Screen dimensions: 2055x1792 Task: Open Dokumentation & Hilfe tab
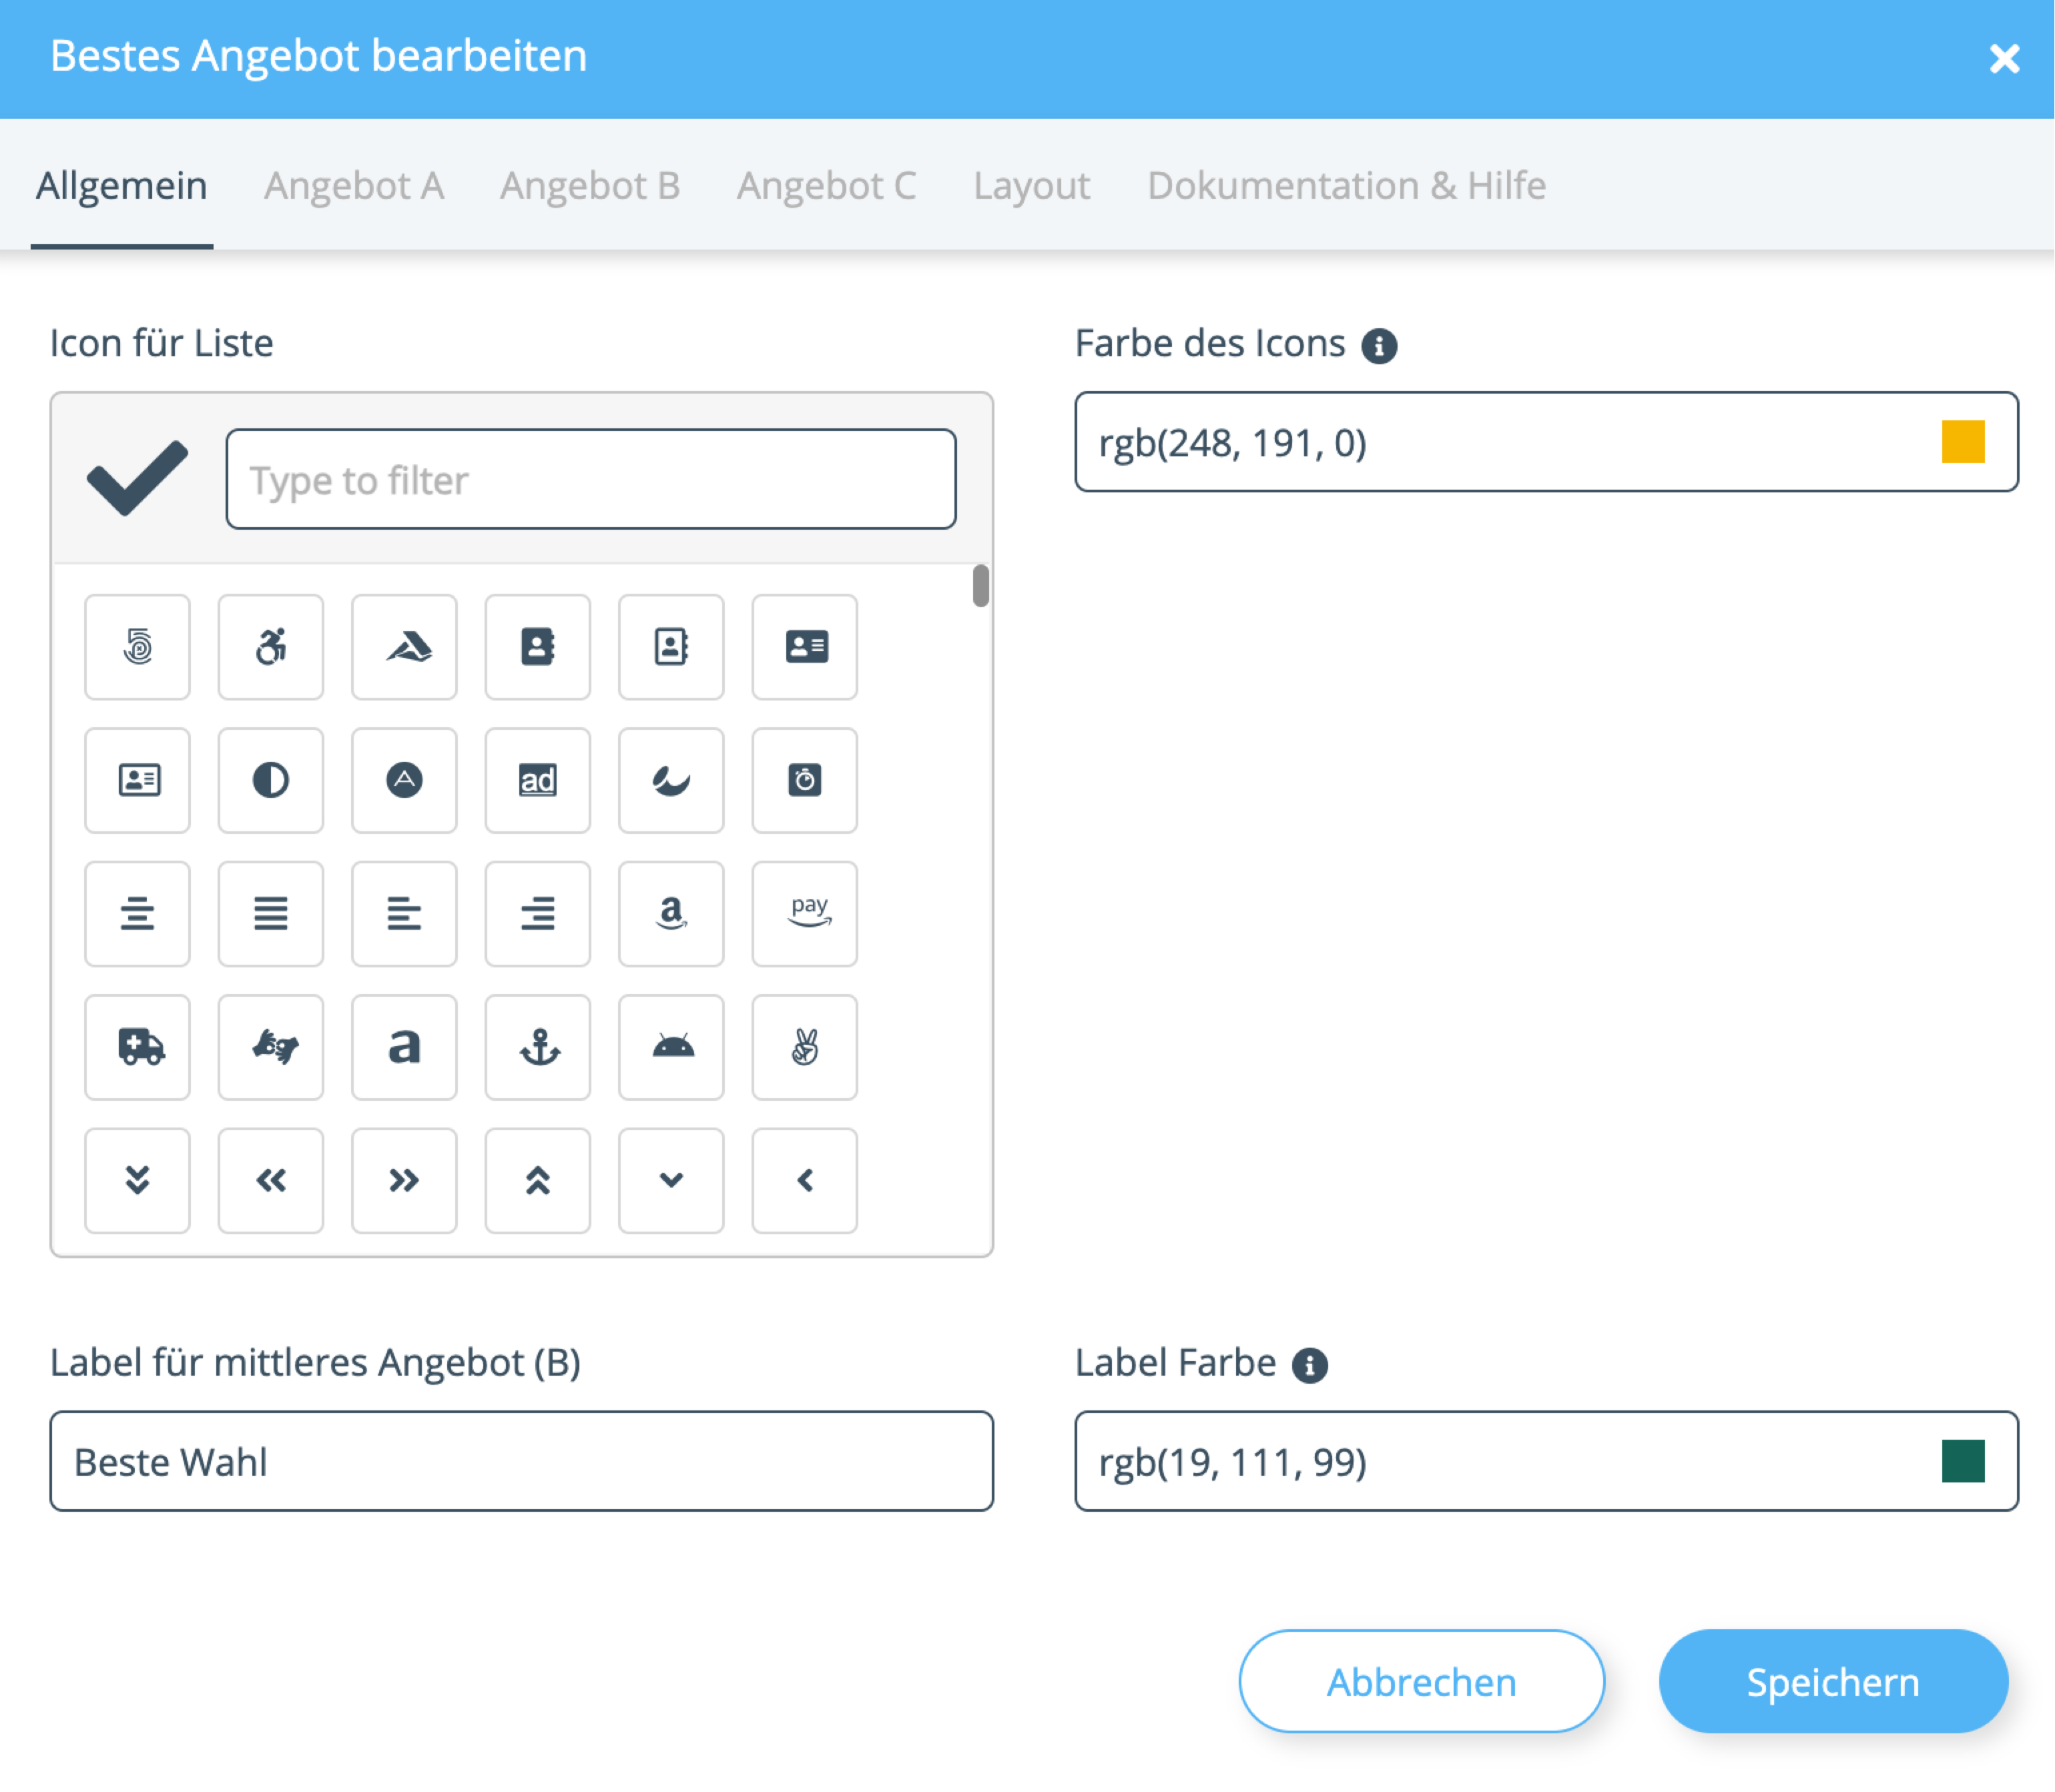click(x=1346, y=186)
